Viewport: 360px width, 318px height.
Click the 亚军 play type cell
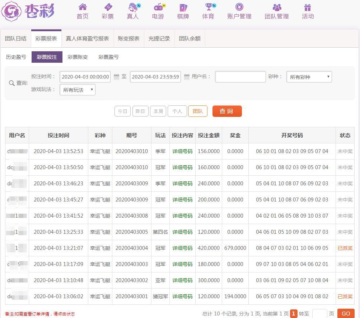pos(160,280)
